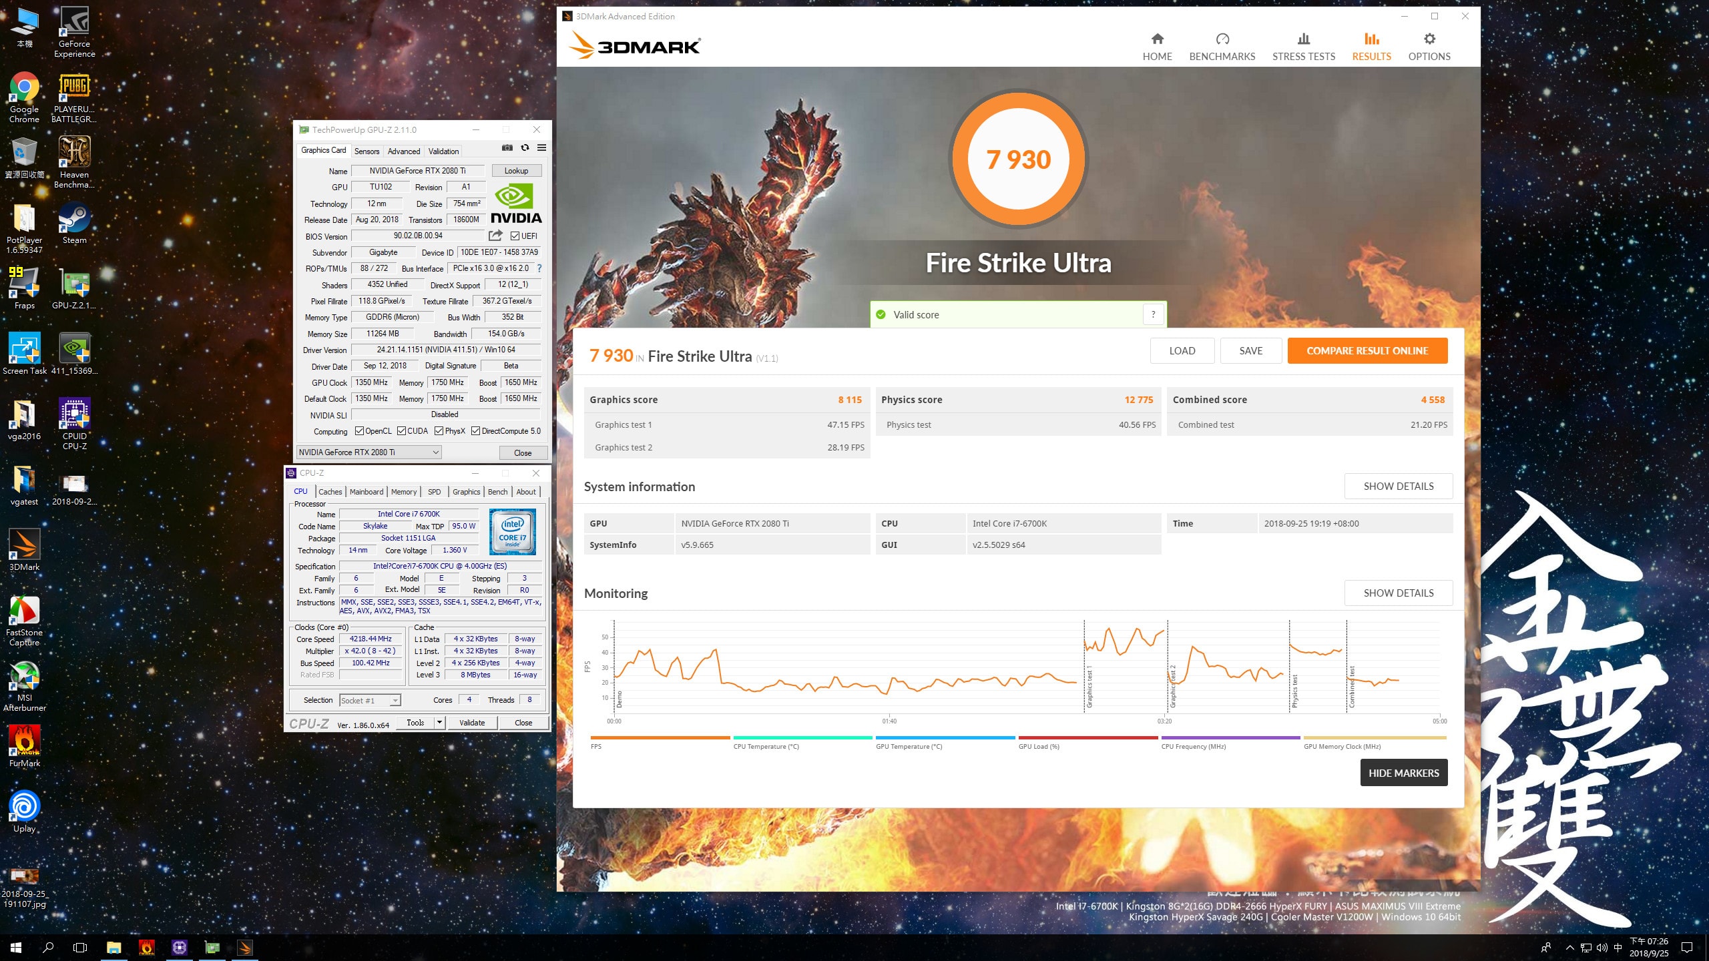Open the HOME section in 3DMark

point(1157,47)
